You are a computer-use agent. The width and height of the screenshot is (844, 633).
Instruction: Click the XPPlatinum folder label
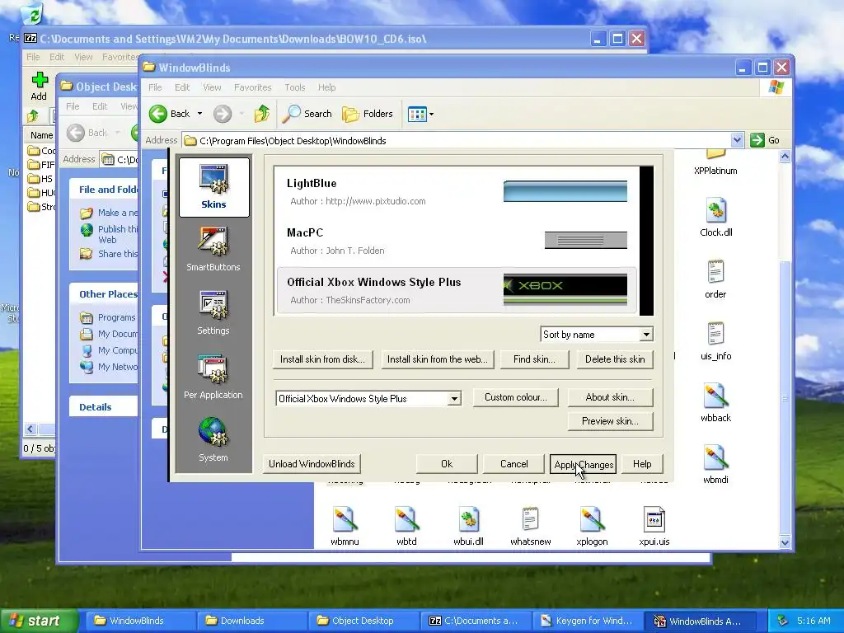coord(715,171)
